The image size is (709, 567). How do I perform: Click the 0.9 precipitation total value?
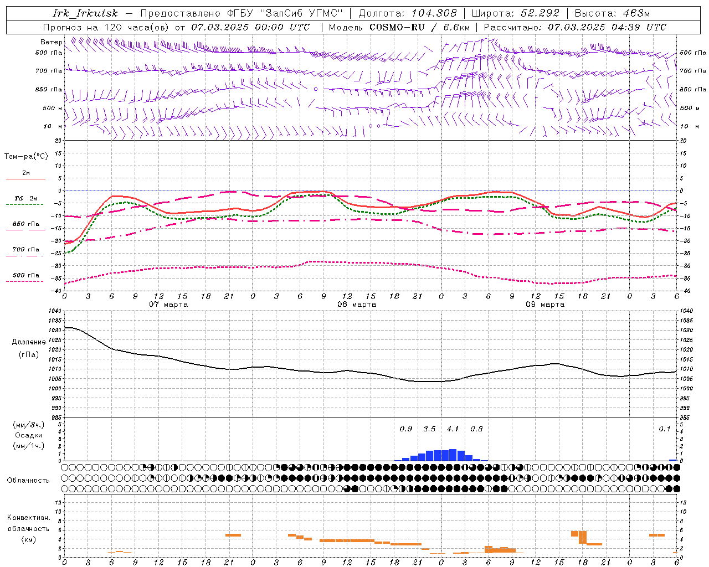pos(406,429)
